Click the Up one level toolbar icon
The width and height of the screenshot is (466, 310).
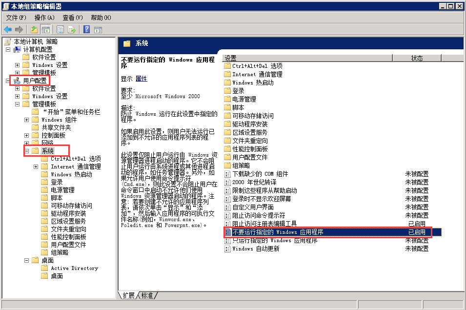34,29
